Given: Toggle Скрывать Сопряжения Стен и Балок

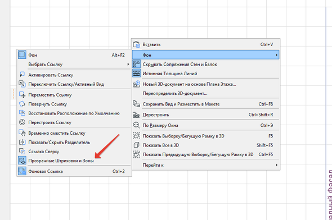Looking at the screenshot, I should pyautogui.click(x=205, y=64).
